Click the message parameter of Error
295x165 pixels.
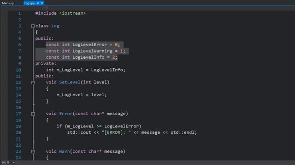(116, 114)
